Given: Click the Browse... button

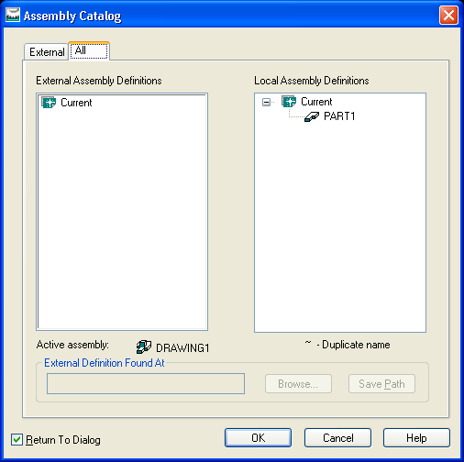Looking at the screenshot, I should (x=298, y=384).
